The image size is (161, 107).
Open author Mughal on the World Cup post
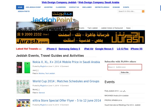coord(43,86)
